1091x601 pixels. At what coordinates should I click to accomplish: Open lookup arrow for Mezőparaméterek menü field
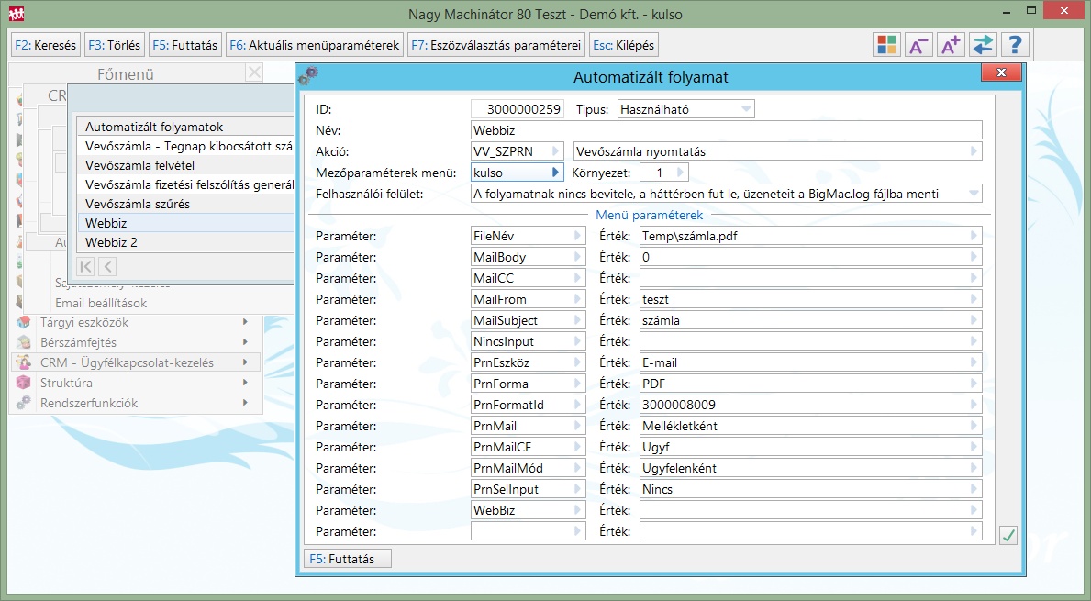coord(555,173)
